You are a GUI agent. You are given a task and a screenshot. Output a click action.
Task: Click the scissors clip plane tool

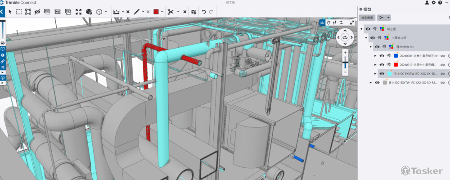coord(170,12)
